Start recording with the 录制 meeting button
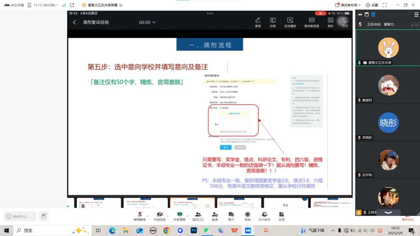The height and width of the screenshot is (236, 420). [x=247, y=216]
